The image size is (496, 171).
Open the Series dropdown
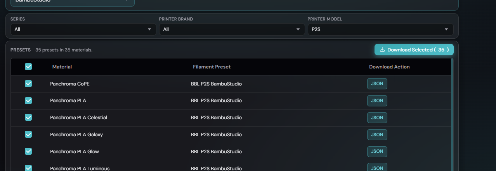(x=83, y=29)
